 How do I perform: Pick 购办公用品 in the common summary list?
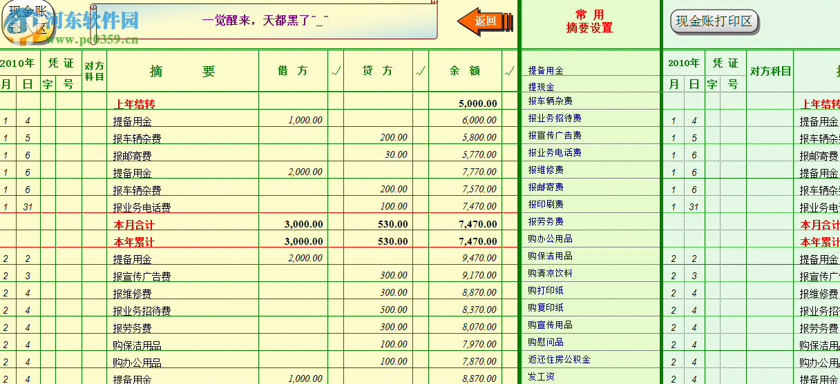[x=551, y=239]
